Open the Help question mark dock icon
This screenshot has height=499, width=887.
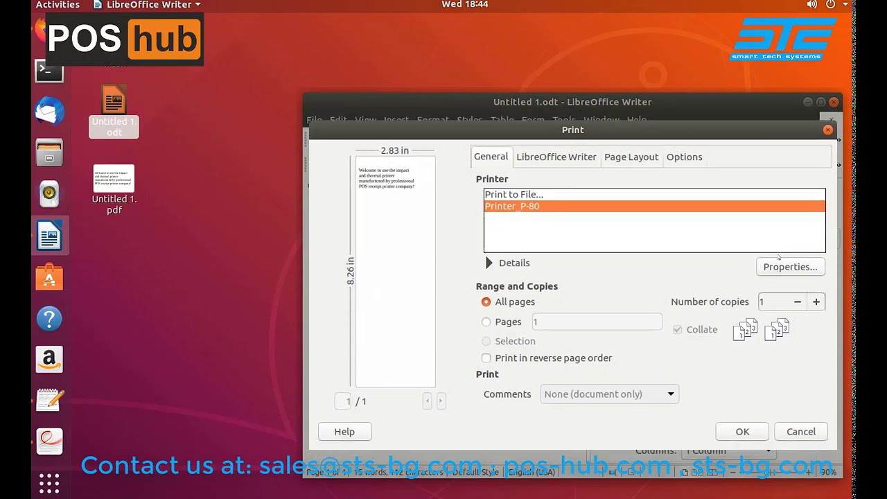(x=49, y=319)
